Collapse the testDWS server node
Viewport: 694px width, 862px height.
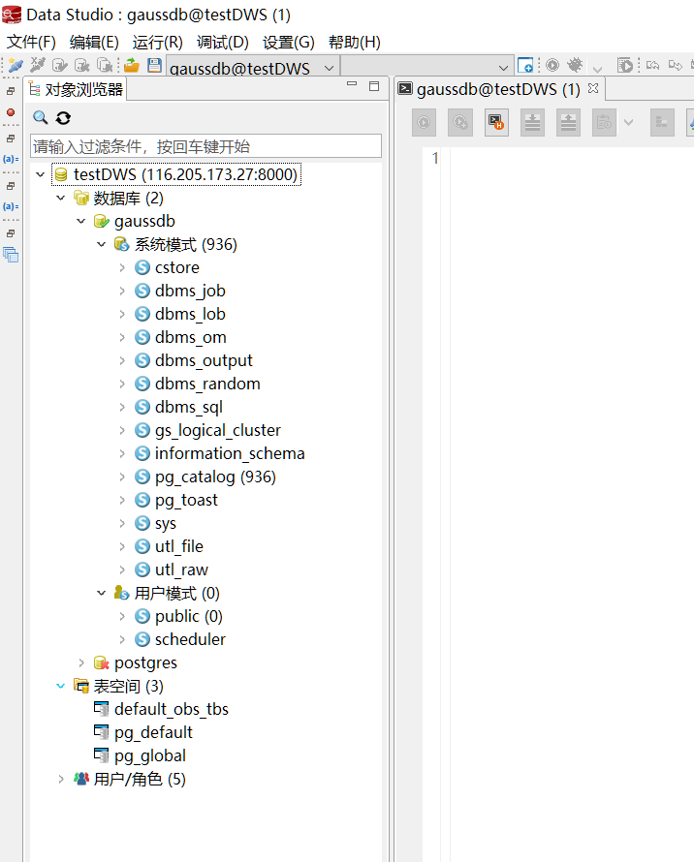(40, 174)
